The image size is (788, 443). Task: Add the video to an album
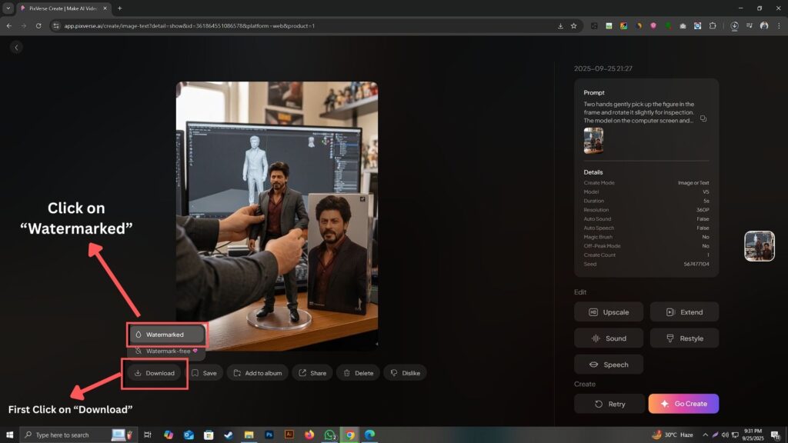258,373
